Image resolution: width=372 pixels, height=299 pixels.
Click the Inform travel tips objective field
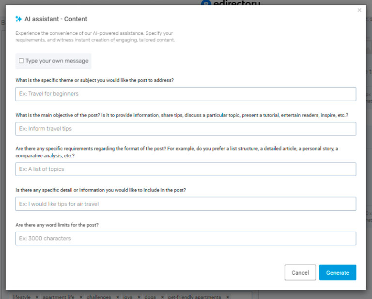186,129
